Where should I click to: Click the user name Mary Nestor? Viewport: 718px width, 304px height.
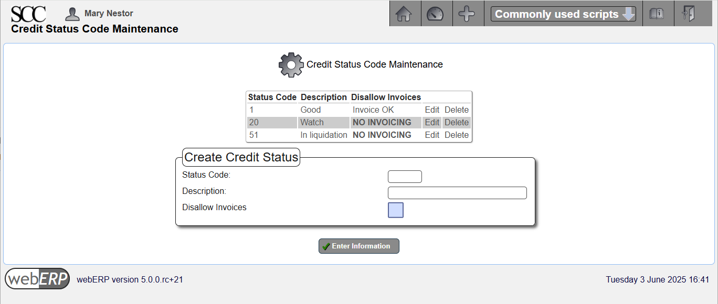point(109,14)
